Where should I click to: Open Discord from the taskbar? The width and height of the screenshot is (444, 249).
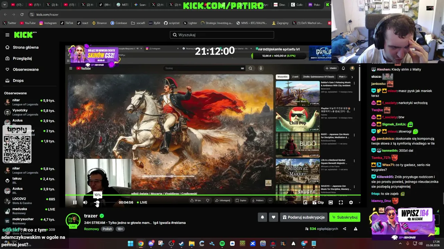(x=151, y=243)
